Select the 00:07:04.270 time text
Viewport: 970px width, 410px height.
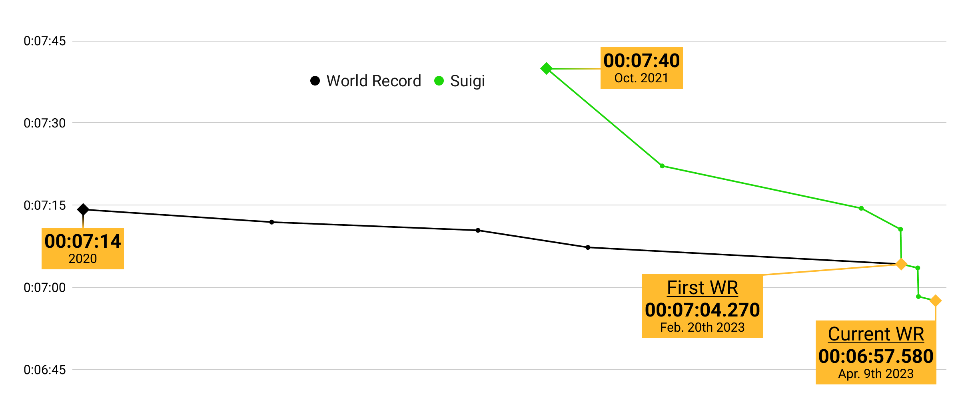pos(703,310)
